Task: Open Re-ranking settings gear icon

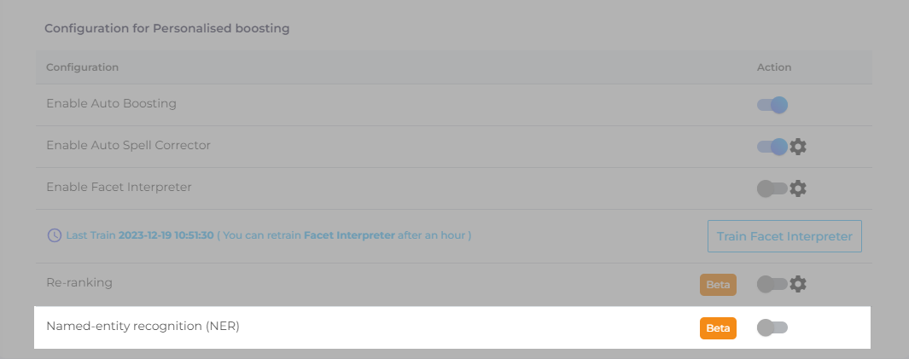Action: click(798, 284)
